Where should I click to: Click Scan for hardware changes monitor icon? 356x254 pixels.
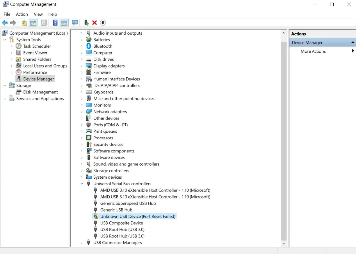point(75,23)
